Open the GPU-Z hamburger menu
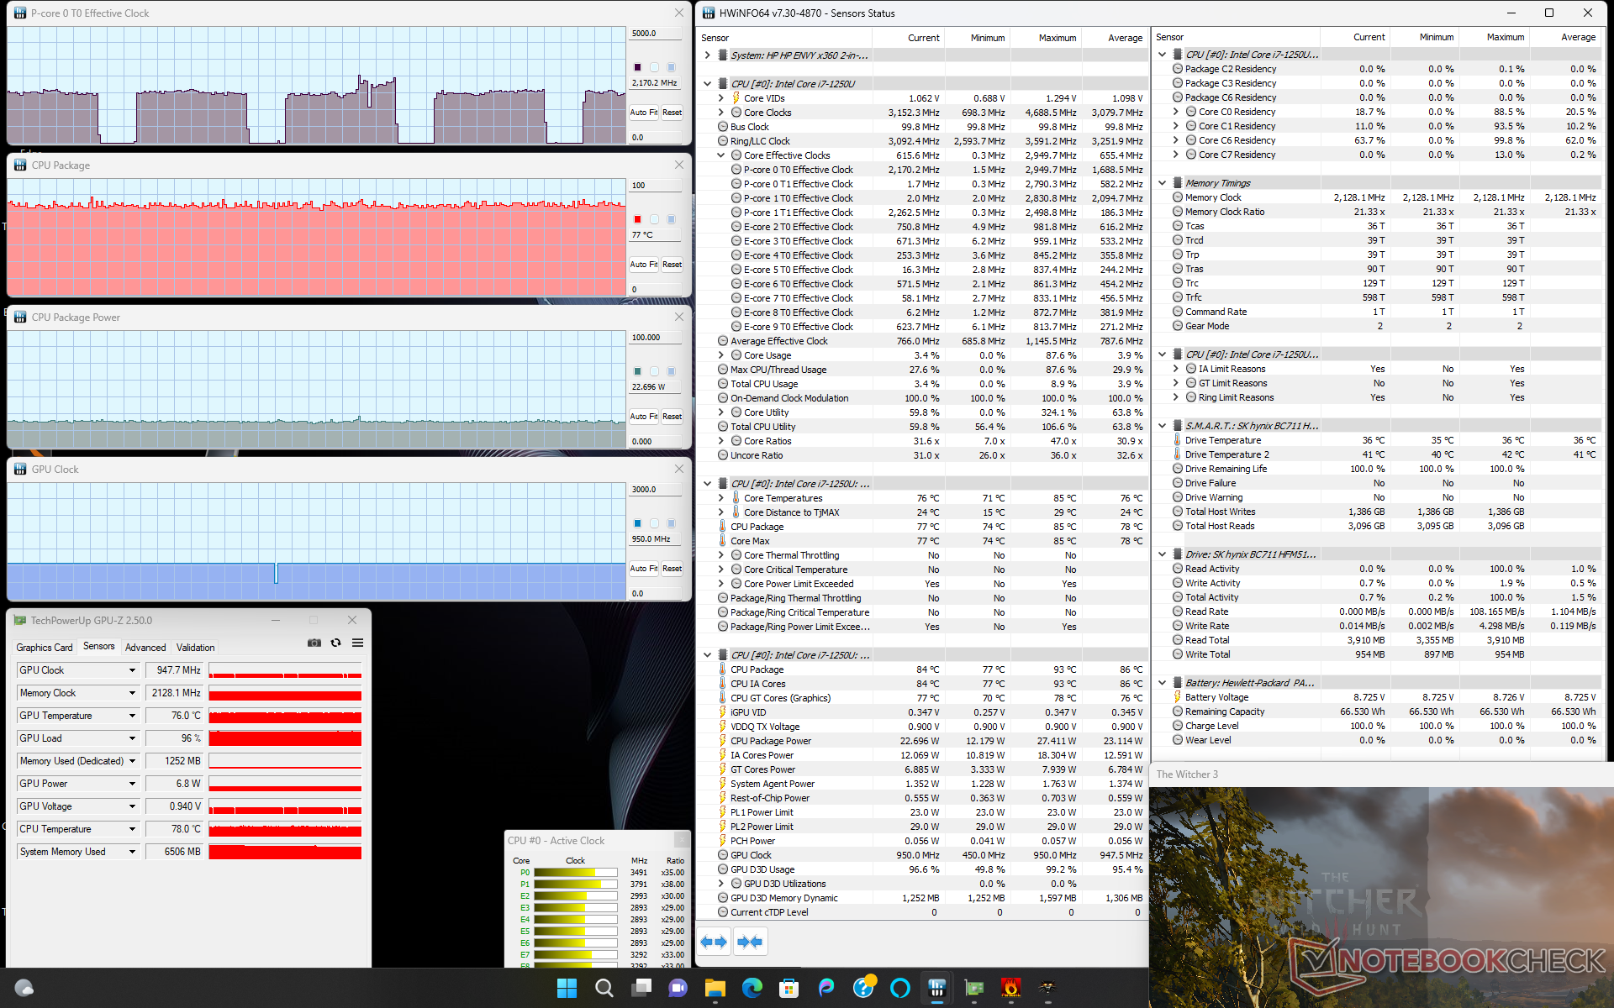1614x1008 pixels. coord(357,643)
